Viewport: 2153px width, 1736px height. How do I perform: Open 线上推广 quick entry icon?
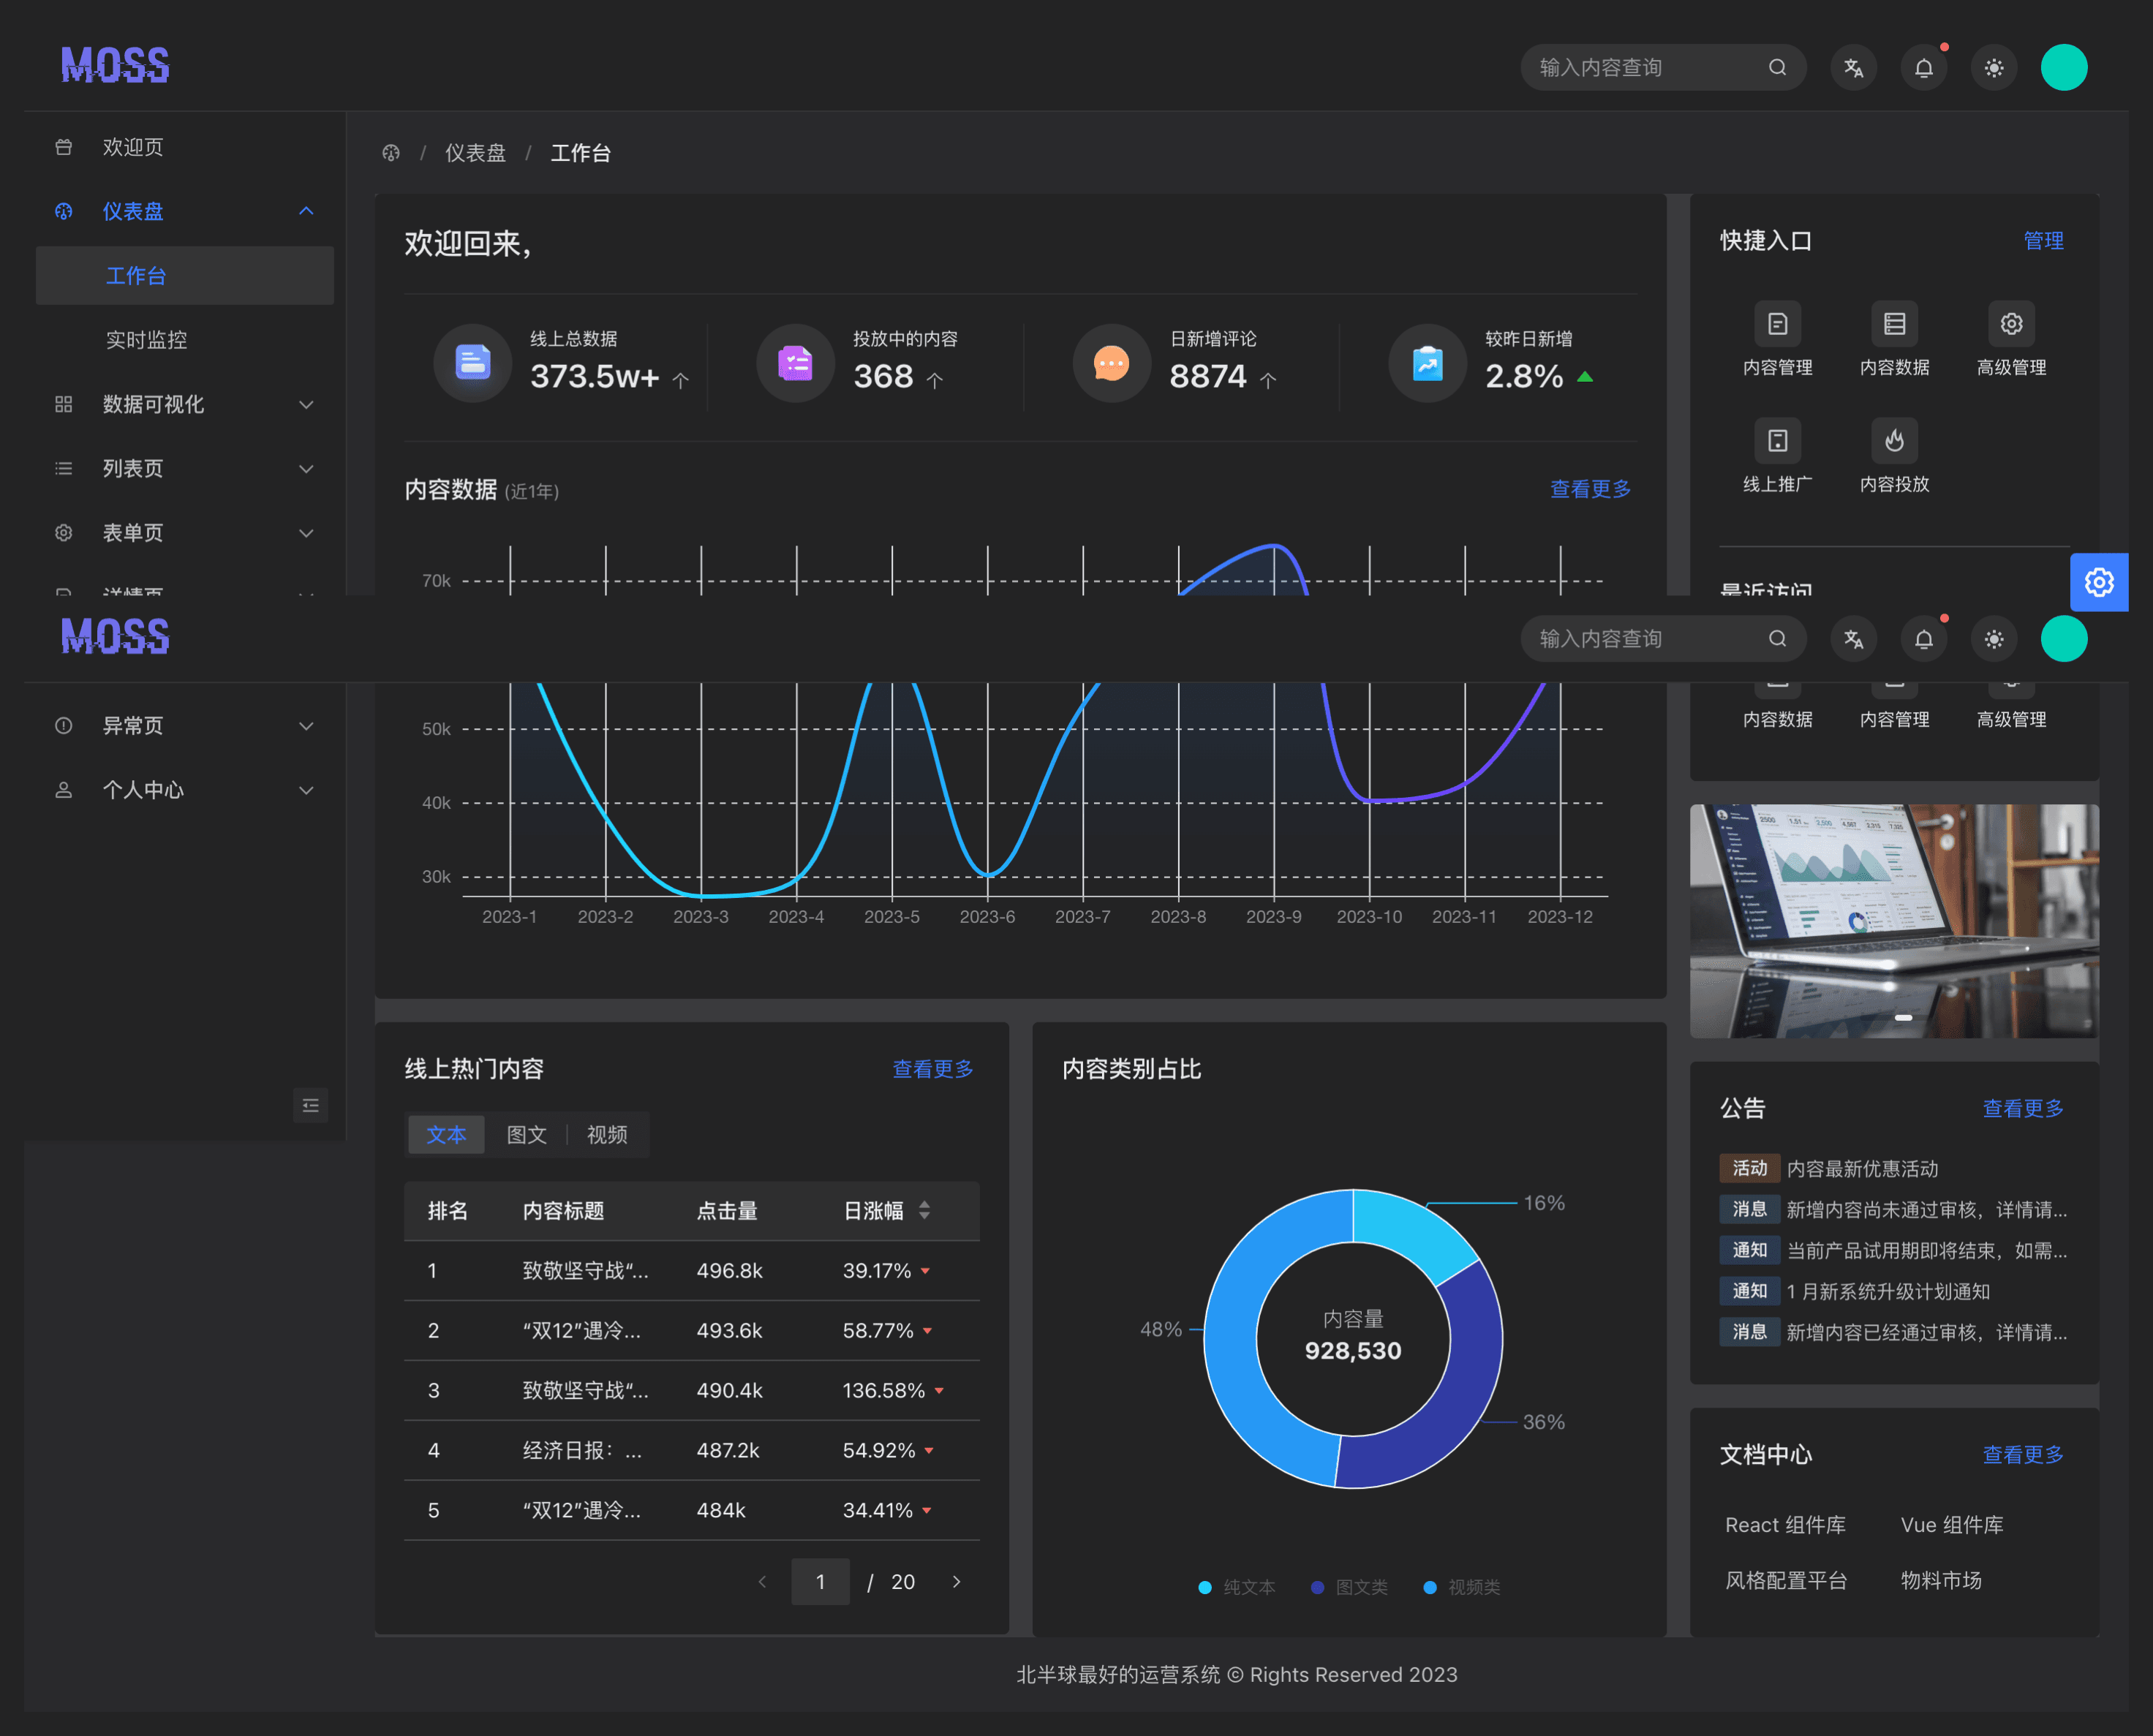(1777, 441)
